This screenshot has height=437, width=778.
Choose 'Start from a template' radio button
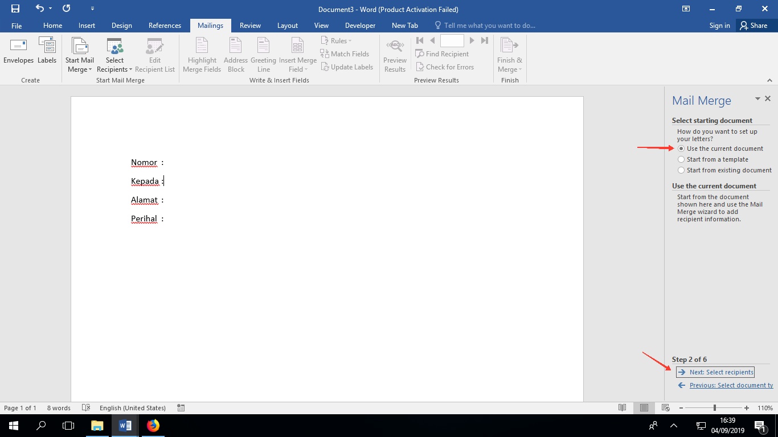pyautogui.click(x=681, y=159)
